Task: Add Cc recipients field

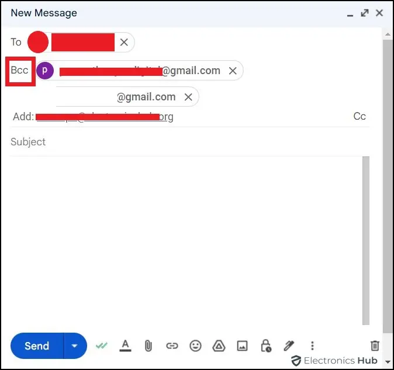Action: pos(360,116)
